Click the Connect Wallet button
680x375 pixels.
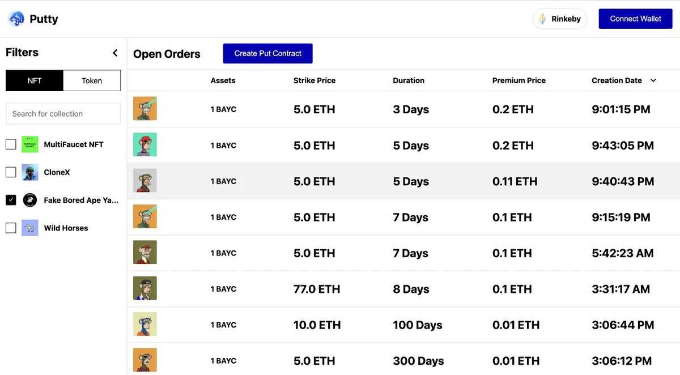pos(635,19)
